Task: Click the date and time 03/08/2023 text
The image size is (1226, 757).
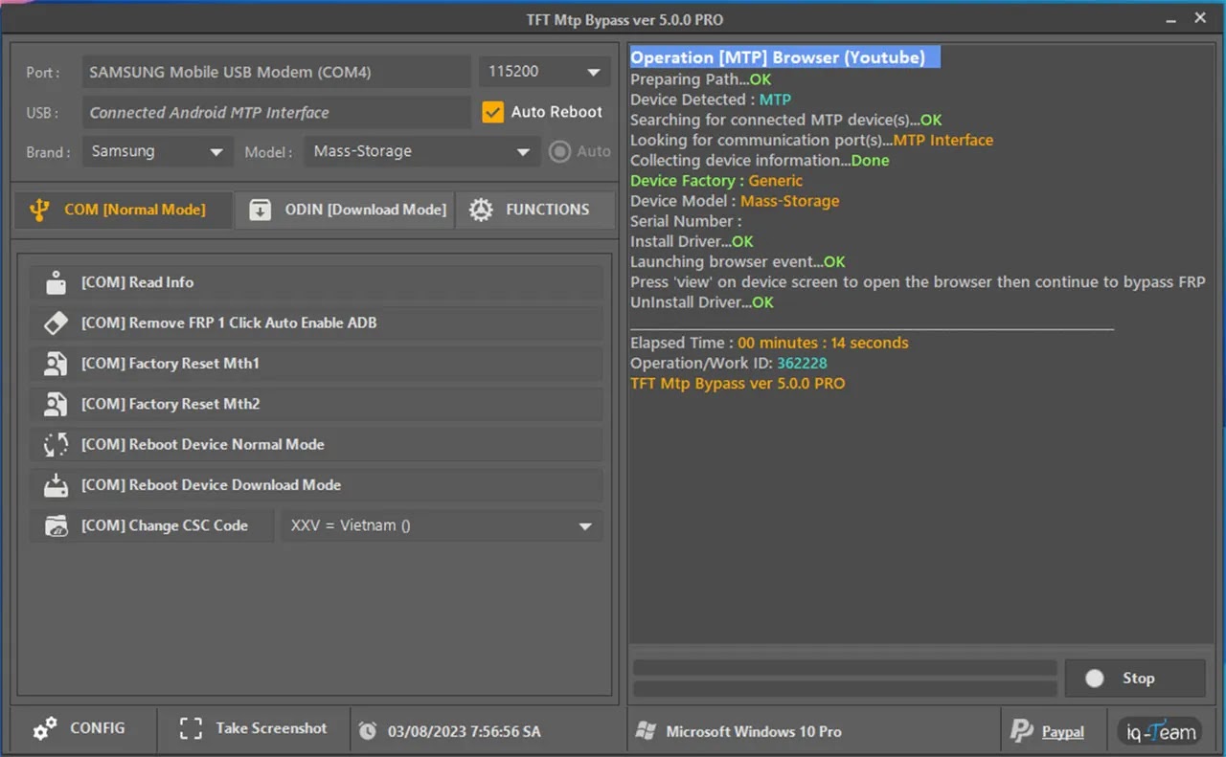Action: [465, 731]
